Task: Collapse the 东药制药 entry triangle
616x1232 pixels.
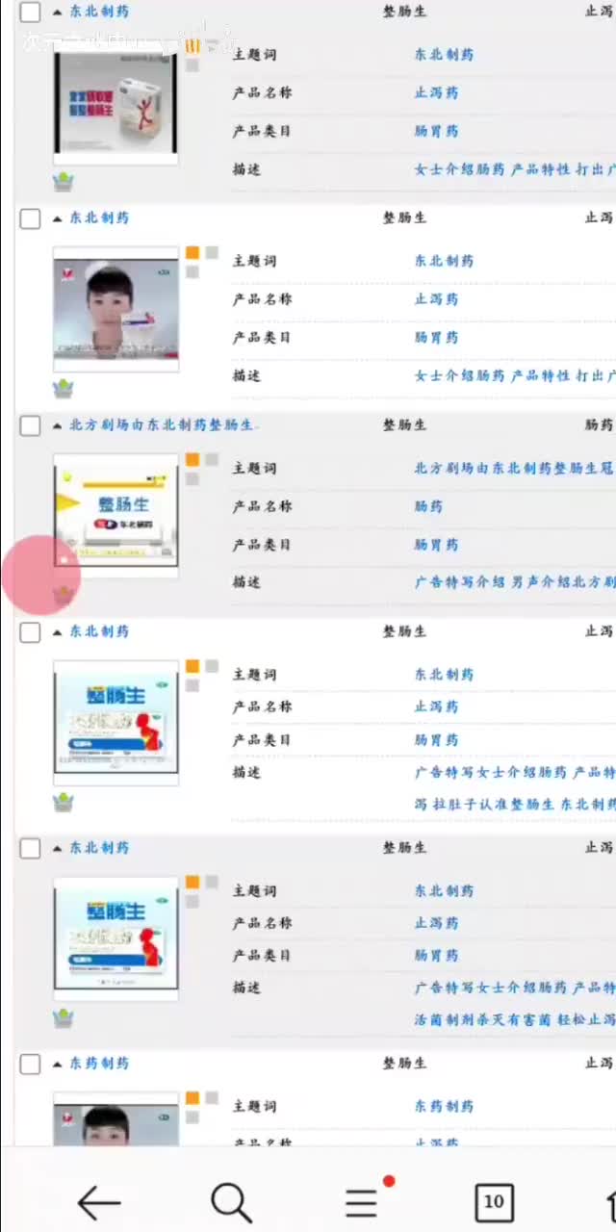Action: tap(58, 1064)
